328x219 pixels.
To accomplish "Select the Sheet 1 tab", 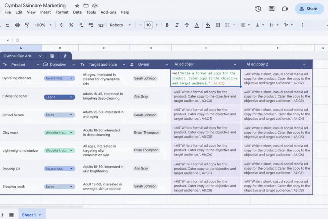I will [31, 215].
